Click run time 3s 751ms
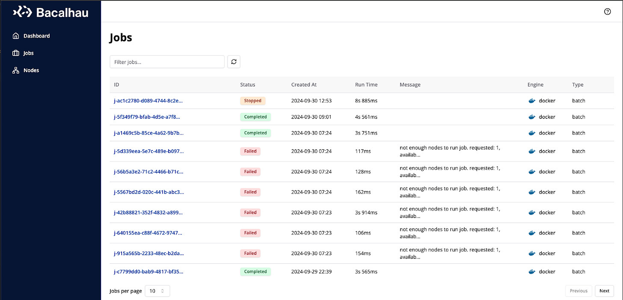This screenshot has width=623, height=300. pos(366,133)
